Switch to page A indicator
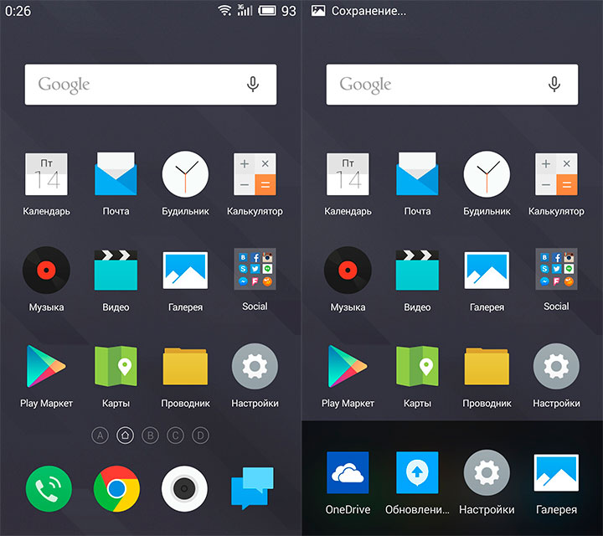This screenshot has width=603, height=536. 100,435
